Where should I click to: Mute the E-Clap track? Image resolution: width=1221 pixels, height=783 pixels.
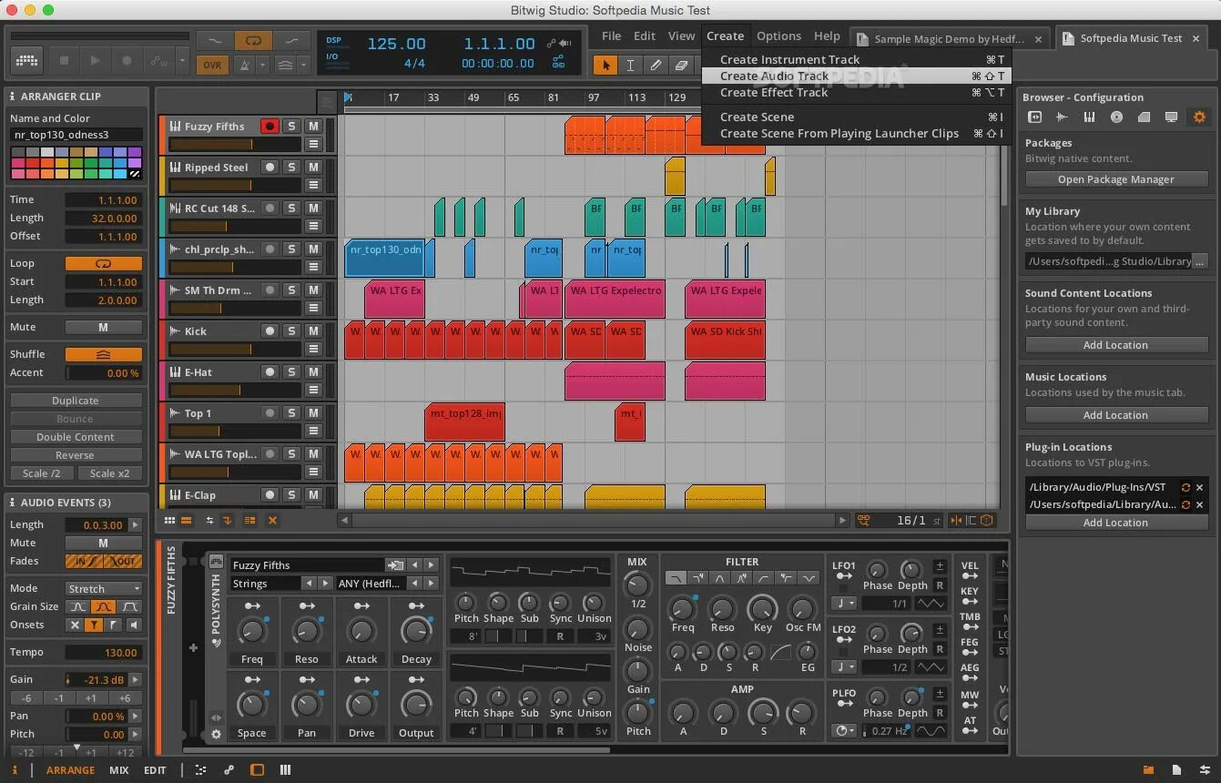(x=313, y=495)
